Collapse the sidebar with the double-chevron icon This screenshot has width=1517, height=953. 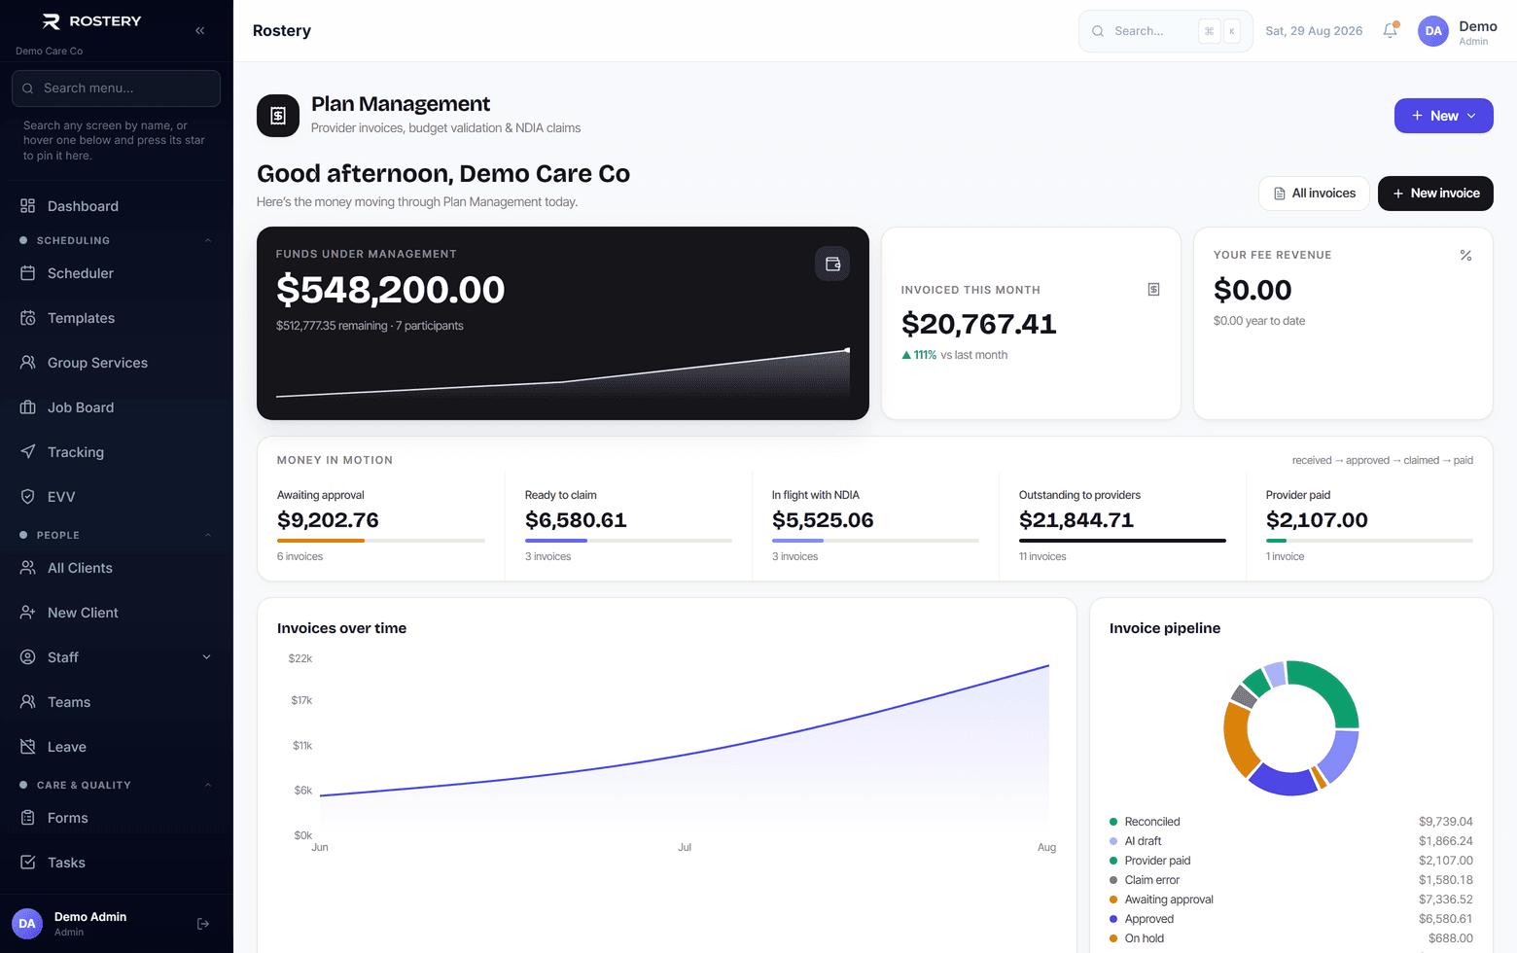(199, 30)
